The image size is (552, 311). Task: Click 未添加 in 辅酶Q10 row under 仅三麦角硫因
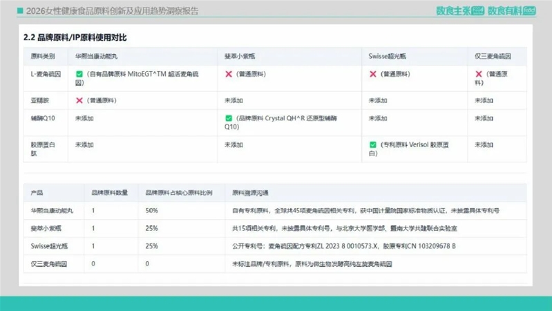point(484,118)
